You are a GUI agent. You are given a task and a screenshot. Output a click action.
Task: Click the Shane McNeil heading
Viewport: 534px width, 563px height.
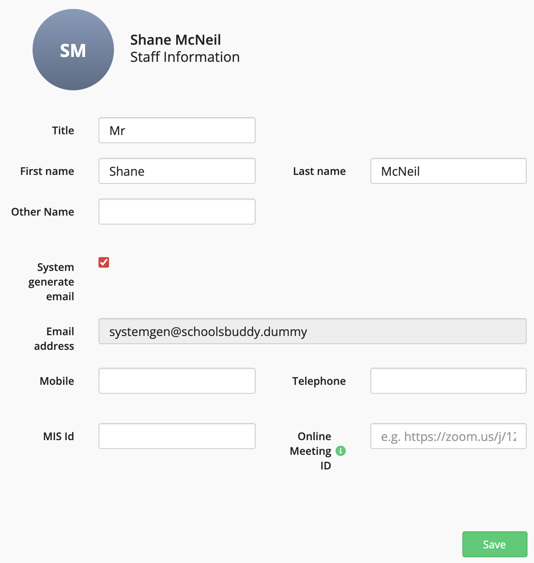[x=175, y=39]
